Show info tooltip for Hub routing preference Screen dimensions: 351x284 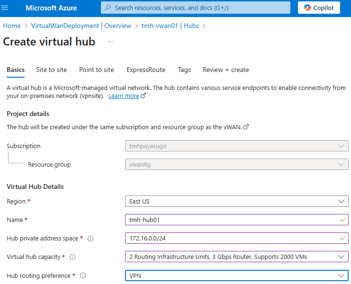click(83, 276)
